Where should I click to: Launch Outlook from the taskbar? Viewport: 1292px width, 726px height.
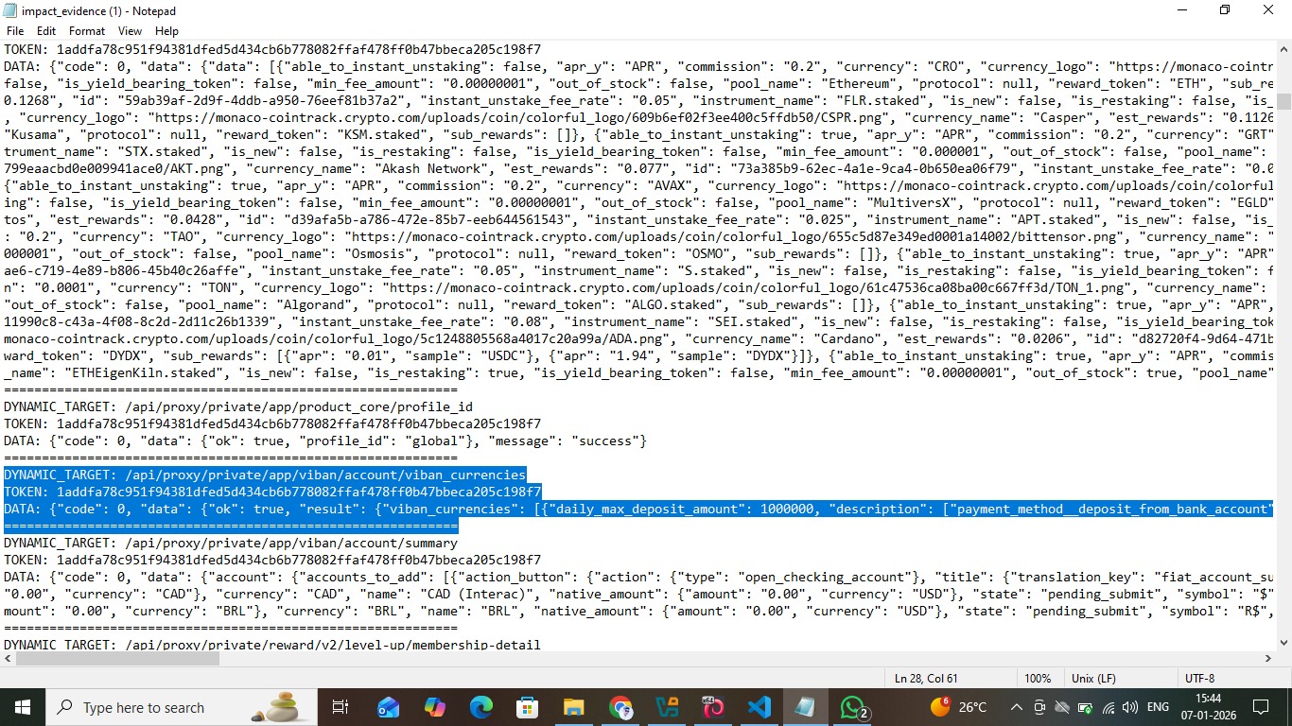(x=388, y=707)
